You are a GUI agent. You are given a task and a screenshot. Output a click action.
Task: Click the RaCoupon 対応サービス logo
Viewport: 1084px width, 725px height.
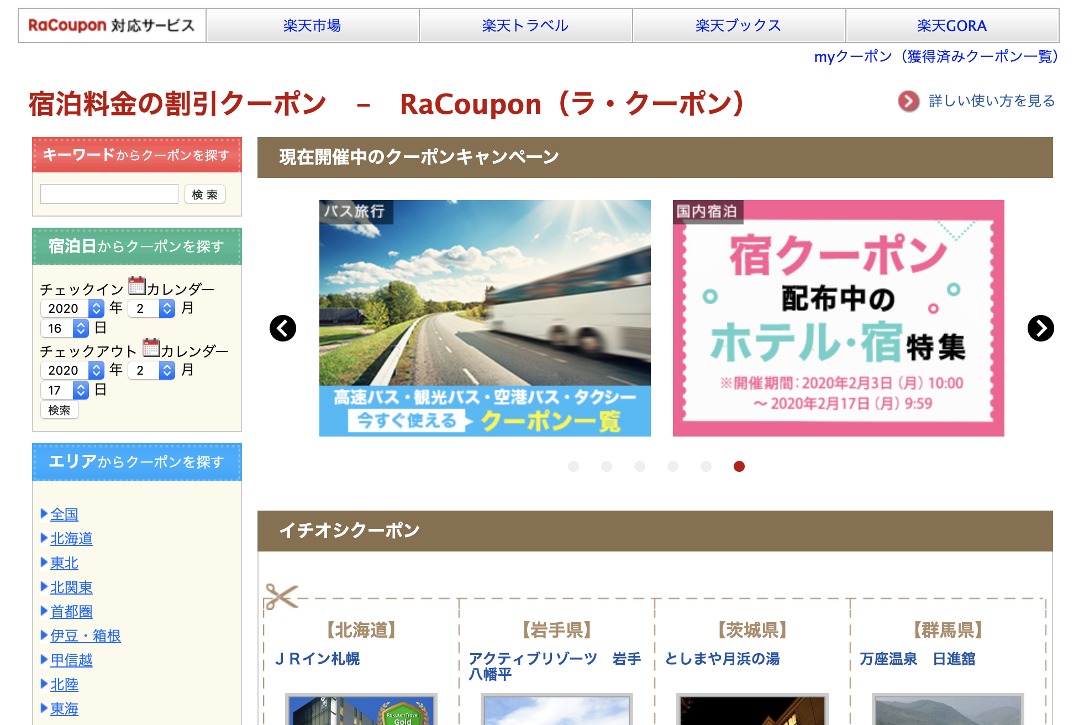point(112,25)
